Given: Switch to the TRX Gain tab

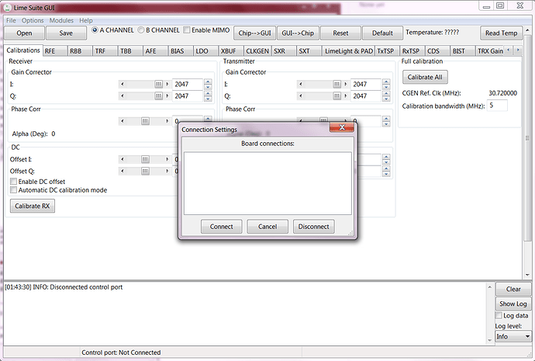Looking at the screenshot, I should (x=490, y=51).
